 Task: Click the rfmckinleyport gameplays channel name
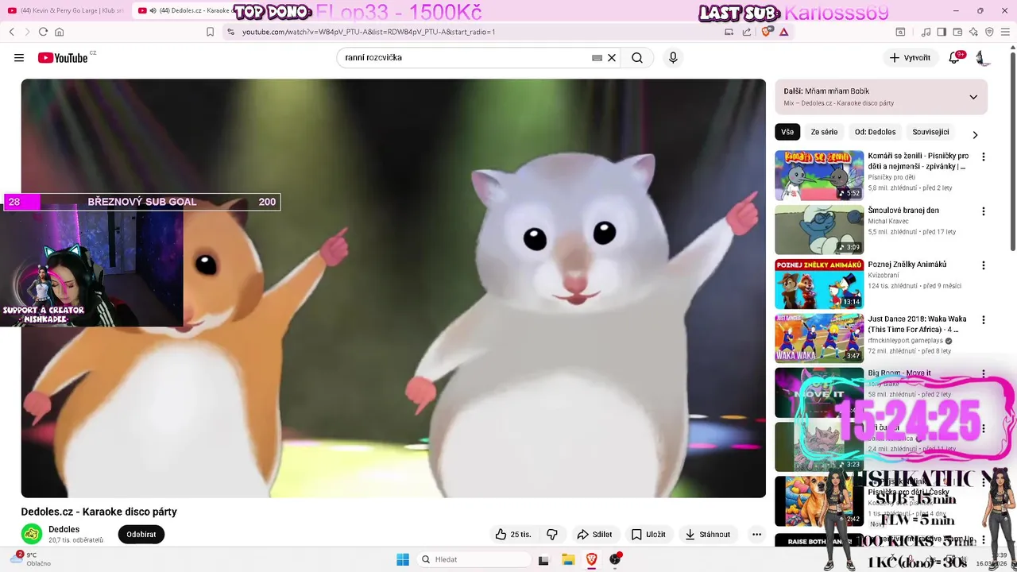point(905,341)
